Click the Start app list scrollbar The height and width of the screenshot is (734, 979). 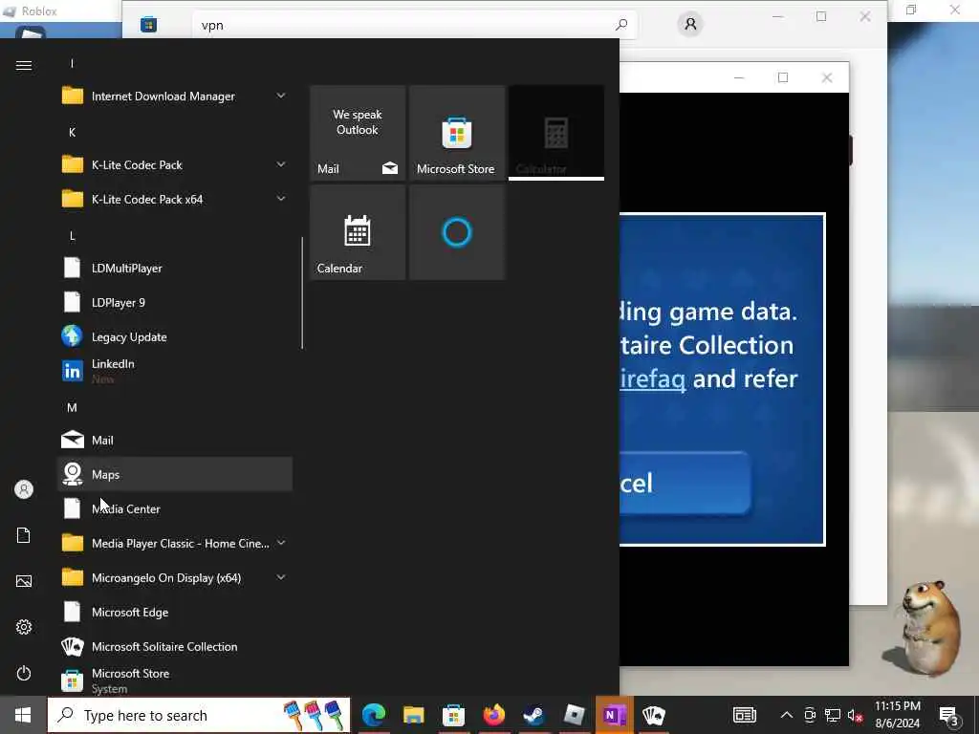pos(302,292)
